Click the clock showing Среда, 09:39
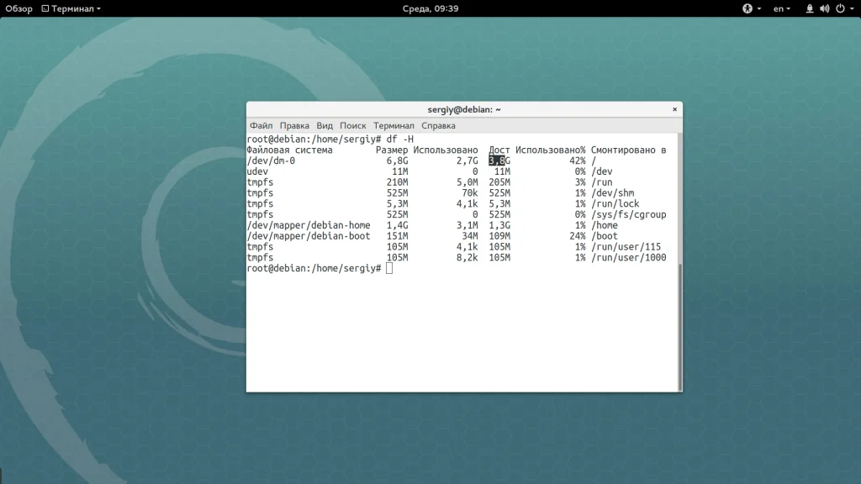 coord(430,8)
